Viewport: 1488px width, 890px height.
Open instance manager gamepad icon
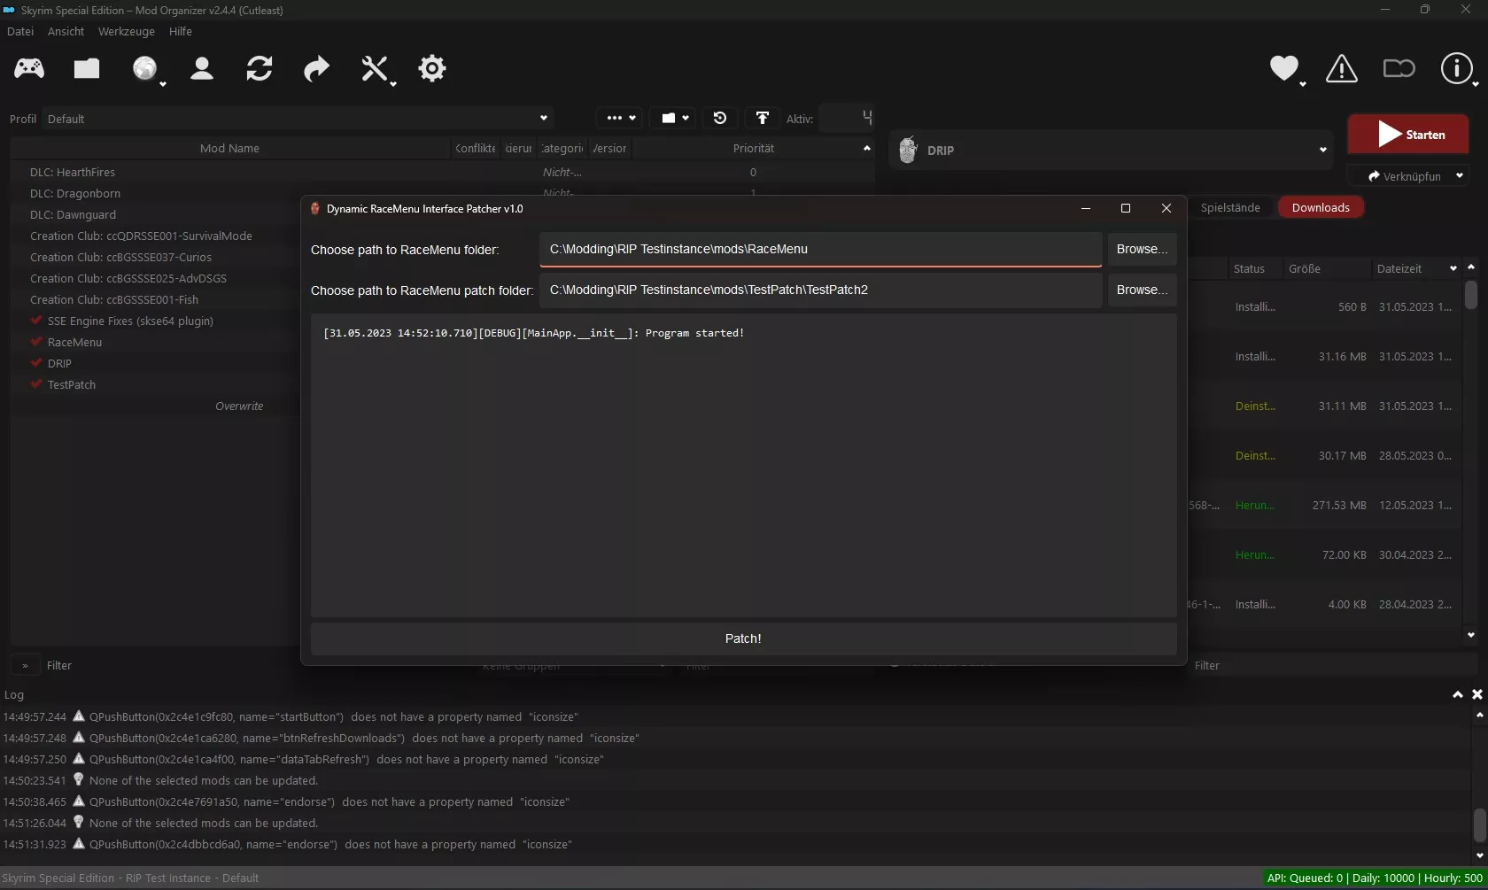pos(29,68)
